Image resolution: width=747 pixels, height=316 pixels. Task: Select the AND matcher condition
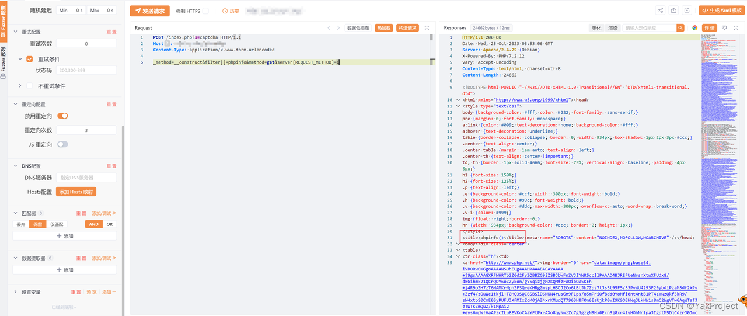pos(93,224)
